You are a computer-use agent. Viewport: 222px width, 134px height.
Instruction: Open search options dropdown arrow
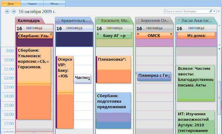(x=214, y=11)
